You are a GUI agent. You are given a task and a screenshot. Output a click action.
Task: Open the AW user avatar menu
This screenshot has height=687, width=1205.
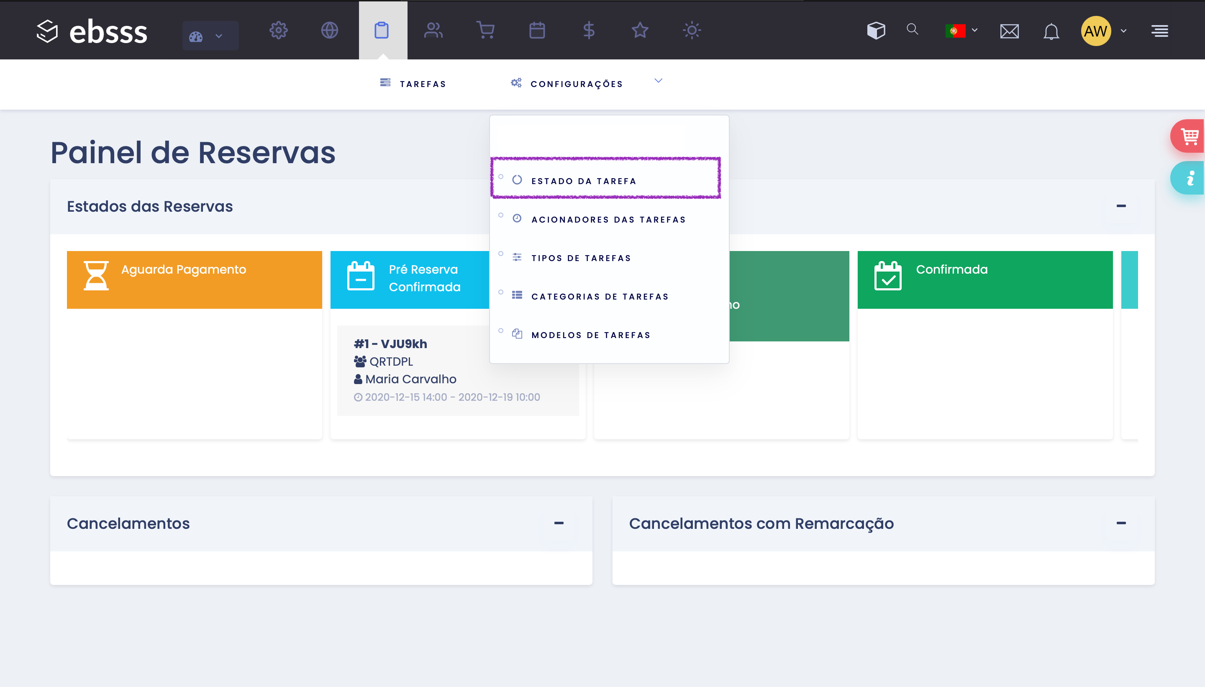1096,31
